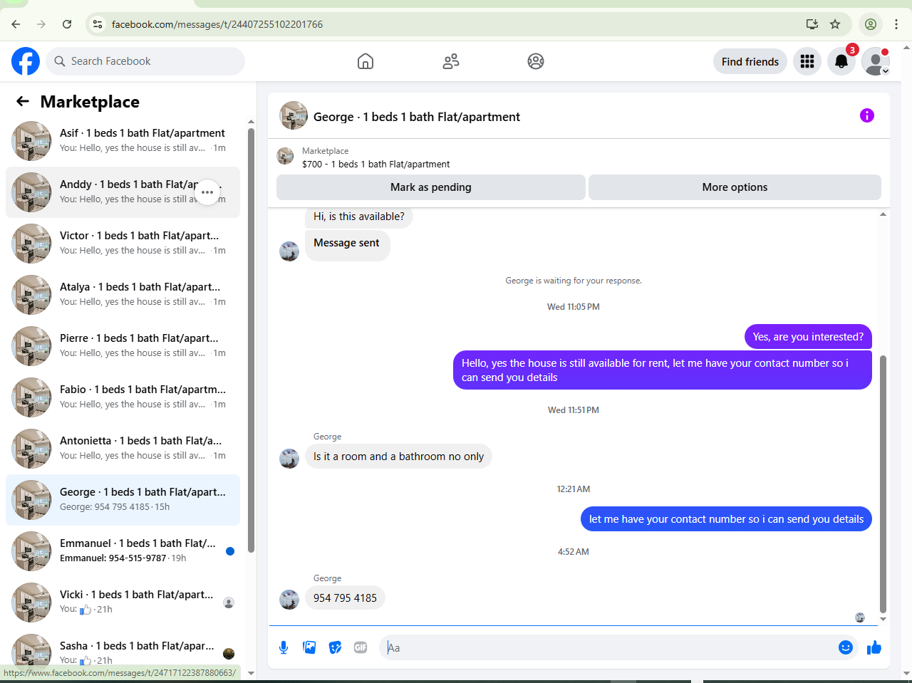912x683 pixels.
Task: Click the 'Is it a room and a bathroom' message
Action: [398, 457]
